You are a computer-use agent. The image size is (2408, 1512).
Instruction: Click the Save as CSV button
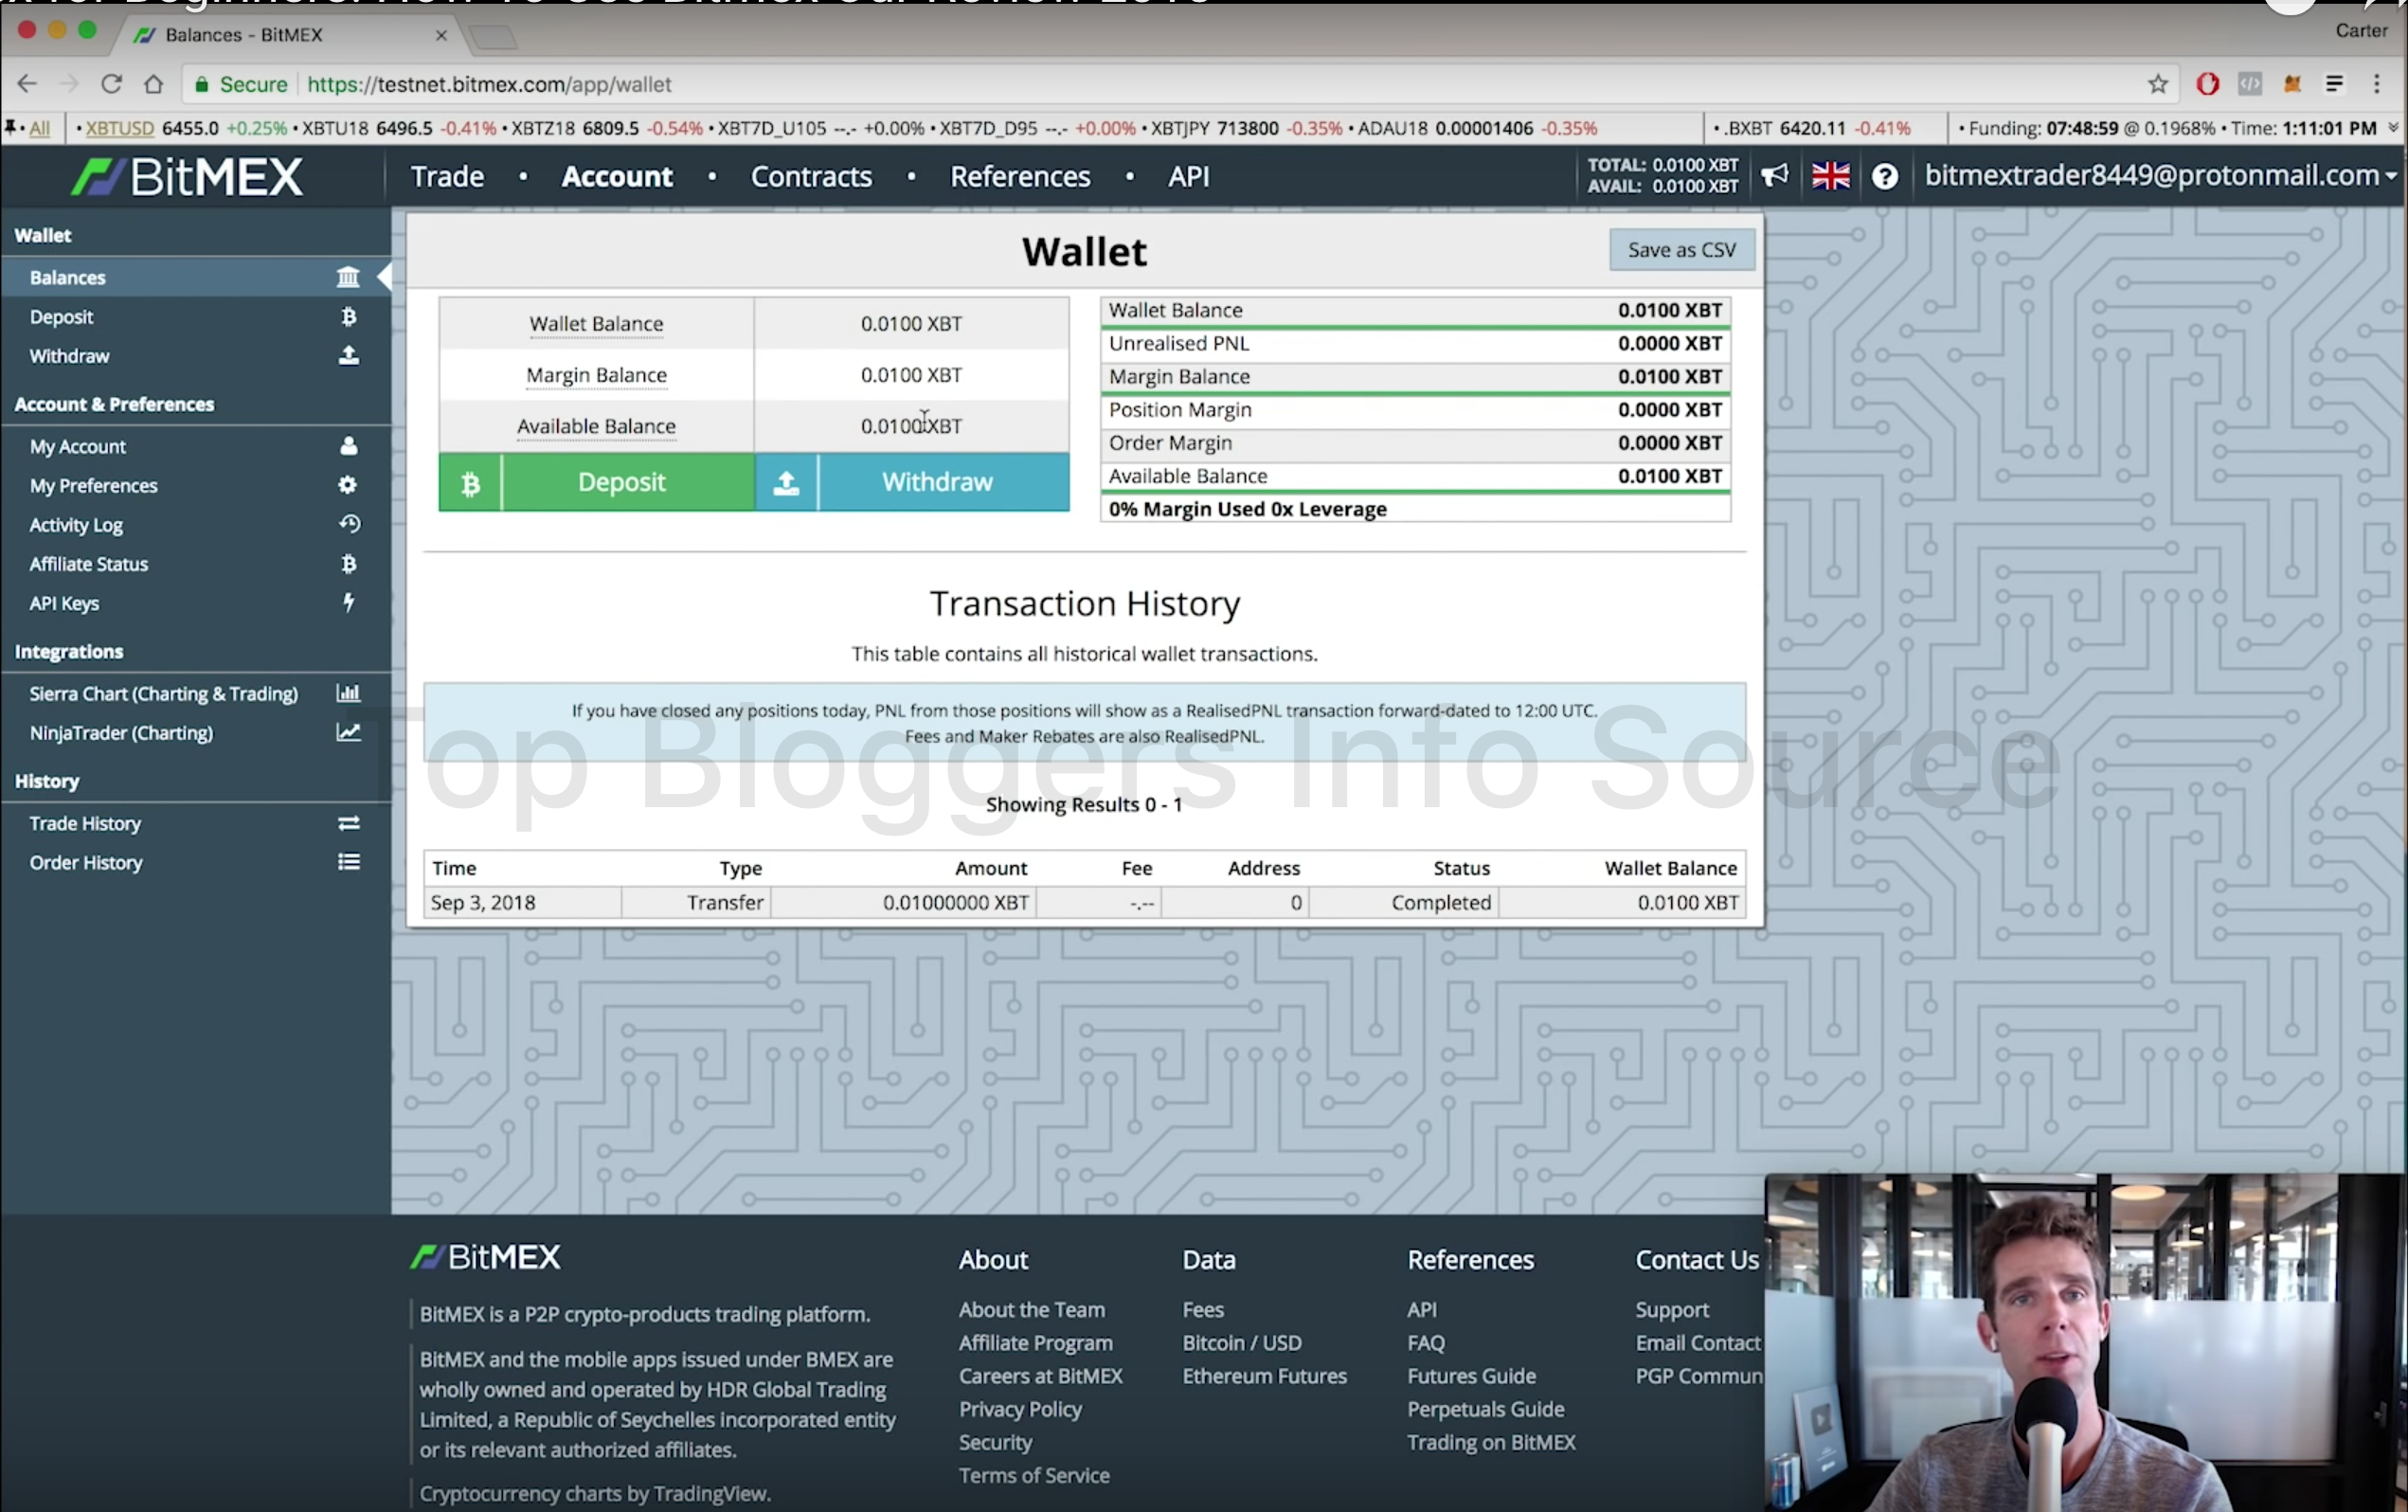click(x=1681, y=250)
